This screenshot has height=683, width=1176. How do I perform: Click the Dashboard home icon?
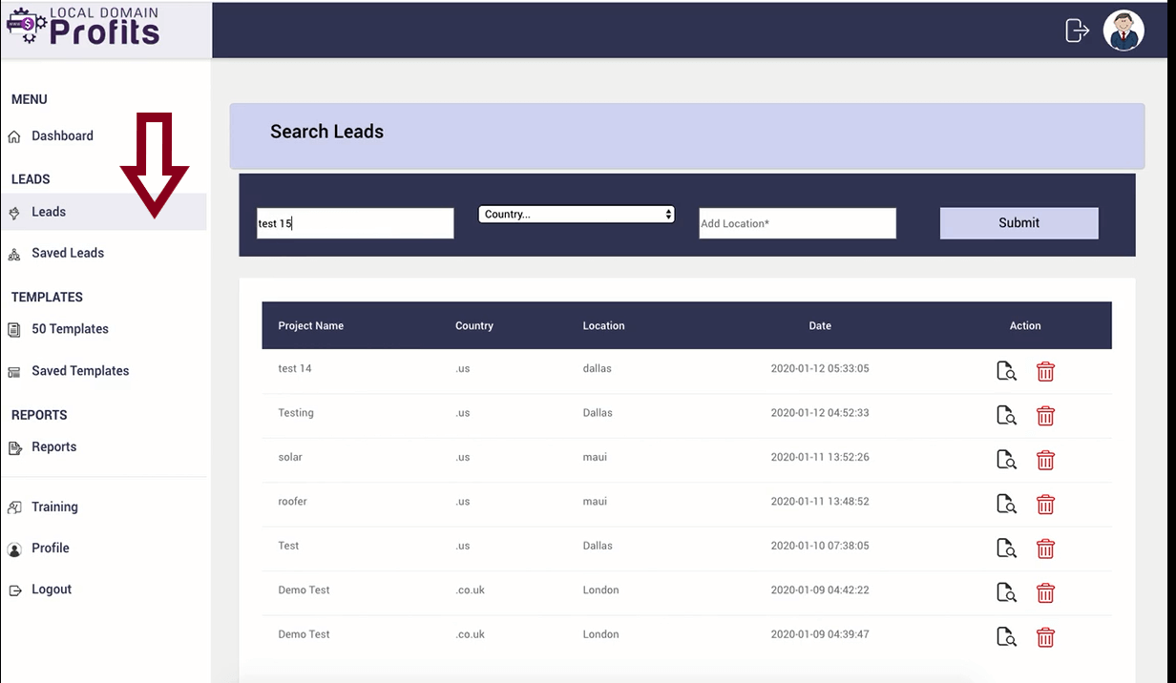[14, 136]
